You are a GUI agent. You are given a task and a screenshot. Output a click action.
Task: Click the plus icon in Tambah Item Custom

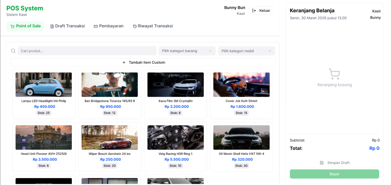124,62
